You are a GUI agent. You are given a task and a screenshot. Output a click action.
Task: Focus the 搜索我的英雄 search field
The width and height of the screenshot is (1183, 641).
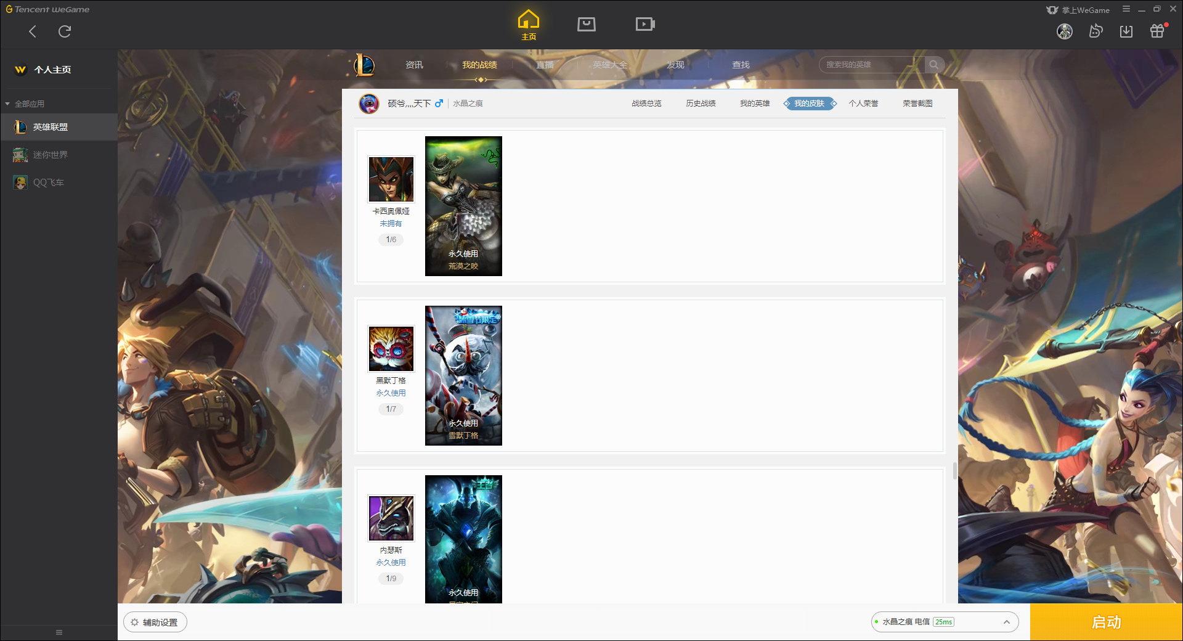point(872,65)
